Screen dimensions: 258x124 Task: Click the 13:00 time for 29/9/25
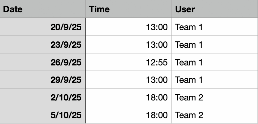point(156,80)
